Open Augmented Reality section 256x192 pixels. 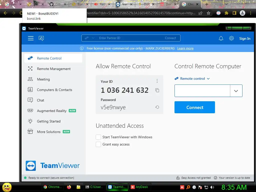[x=53, y=111]
